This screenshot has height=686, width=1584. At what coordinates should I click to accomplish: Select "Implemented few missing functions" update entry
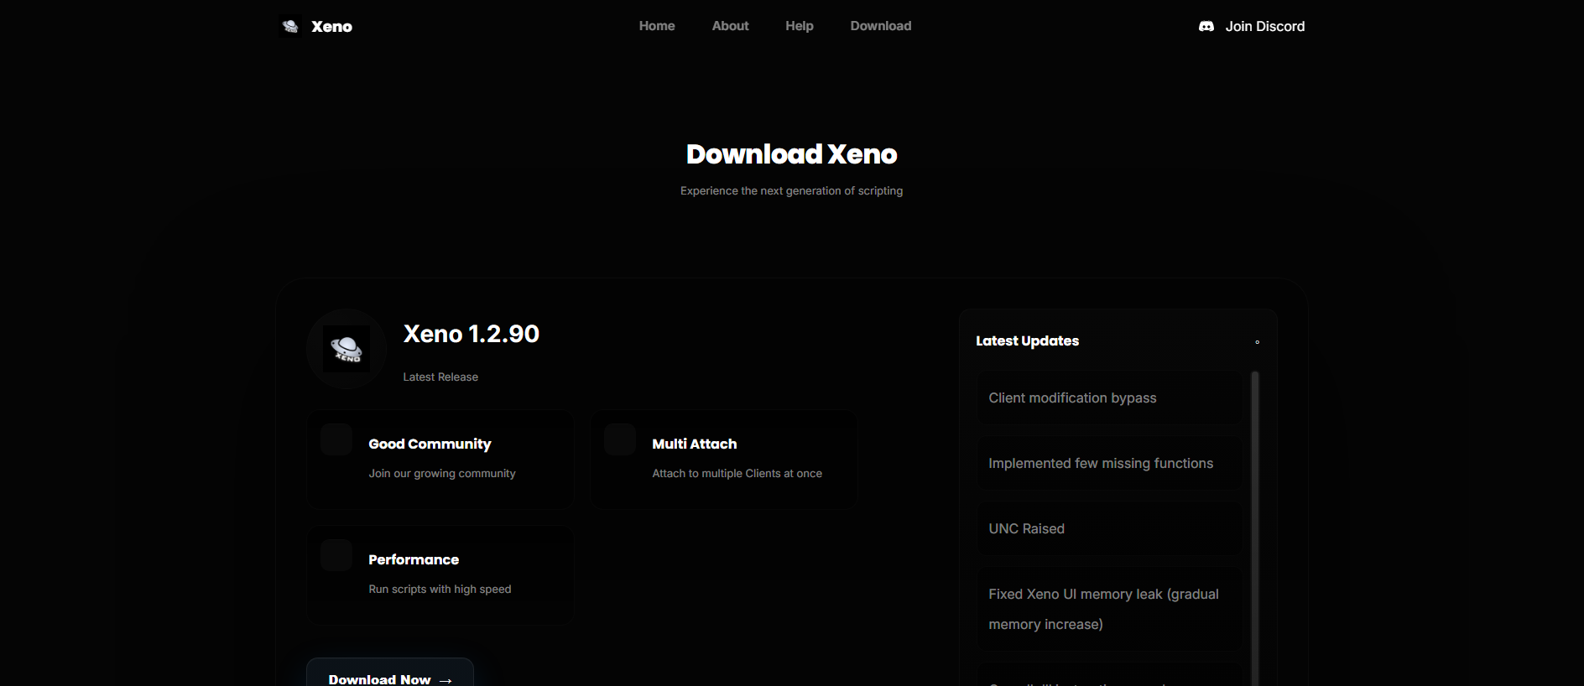[1109, 464]
